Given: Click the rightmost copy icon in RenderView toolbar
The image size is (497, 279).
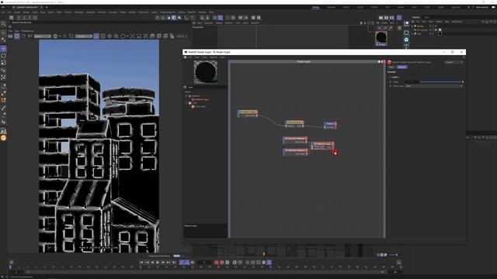Looking at the screenshot, I should click(172, 36).
